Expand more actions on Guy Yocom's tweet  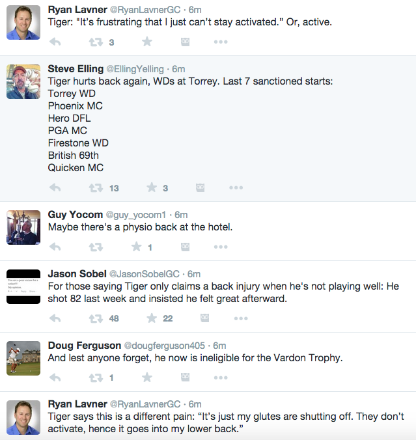coord(221,247)
